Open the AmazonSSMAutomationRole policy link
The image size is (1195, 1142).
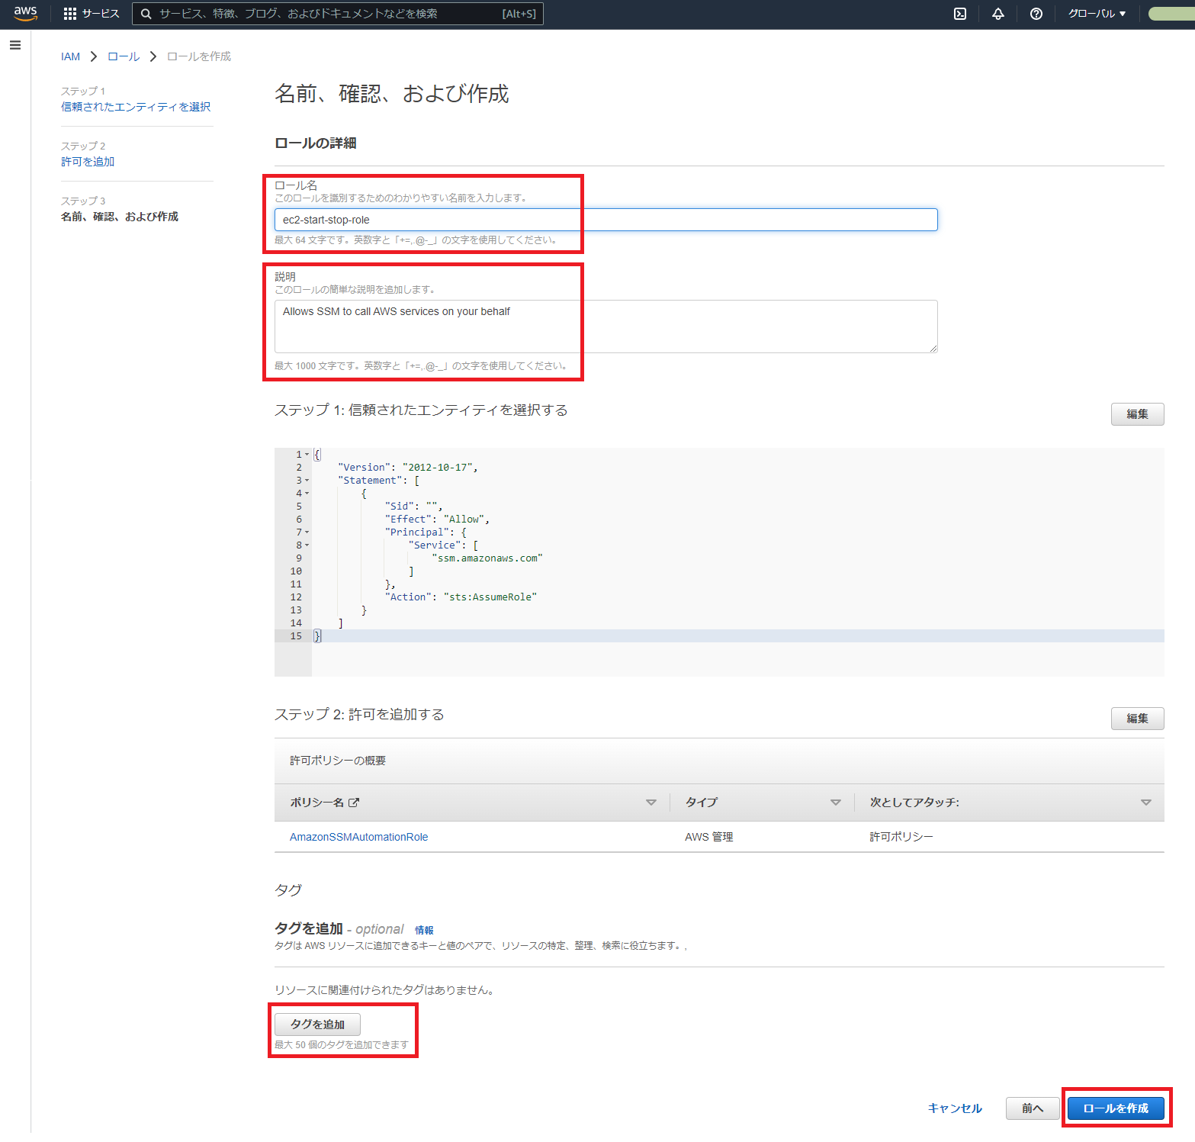pos(358,837)
